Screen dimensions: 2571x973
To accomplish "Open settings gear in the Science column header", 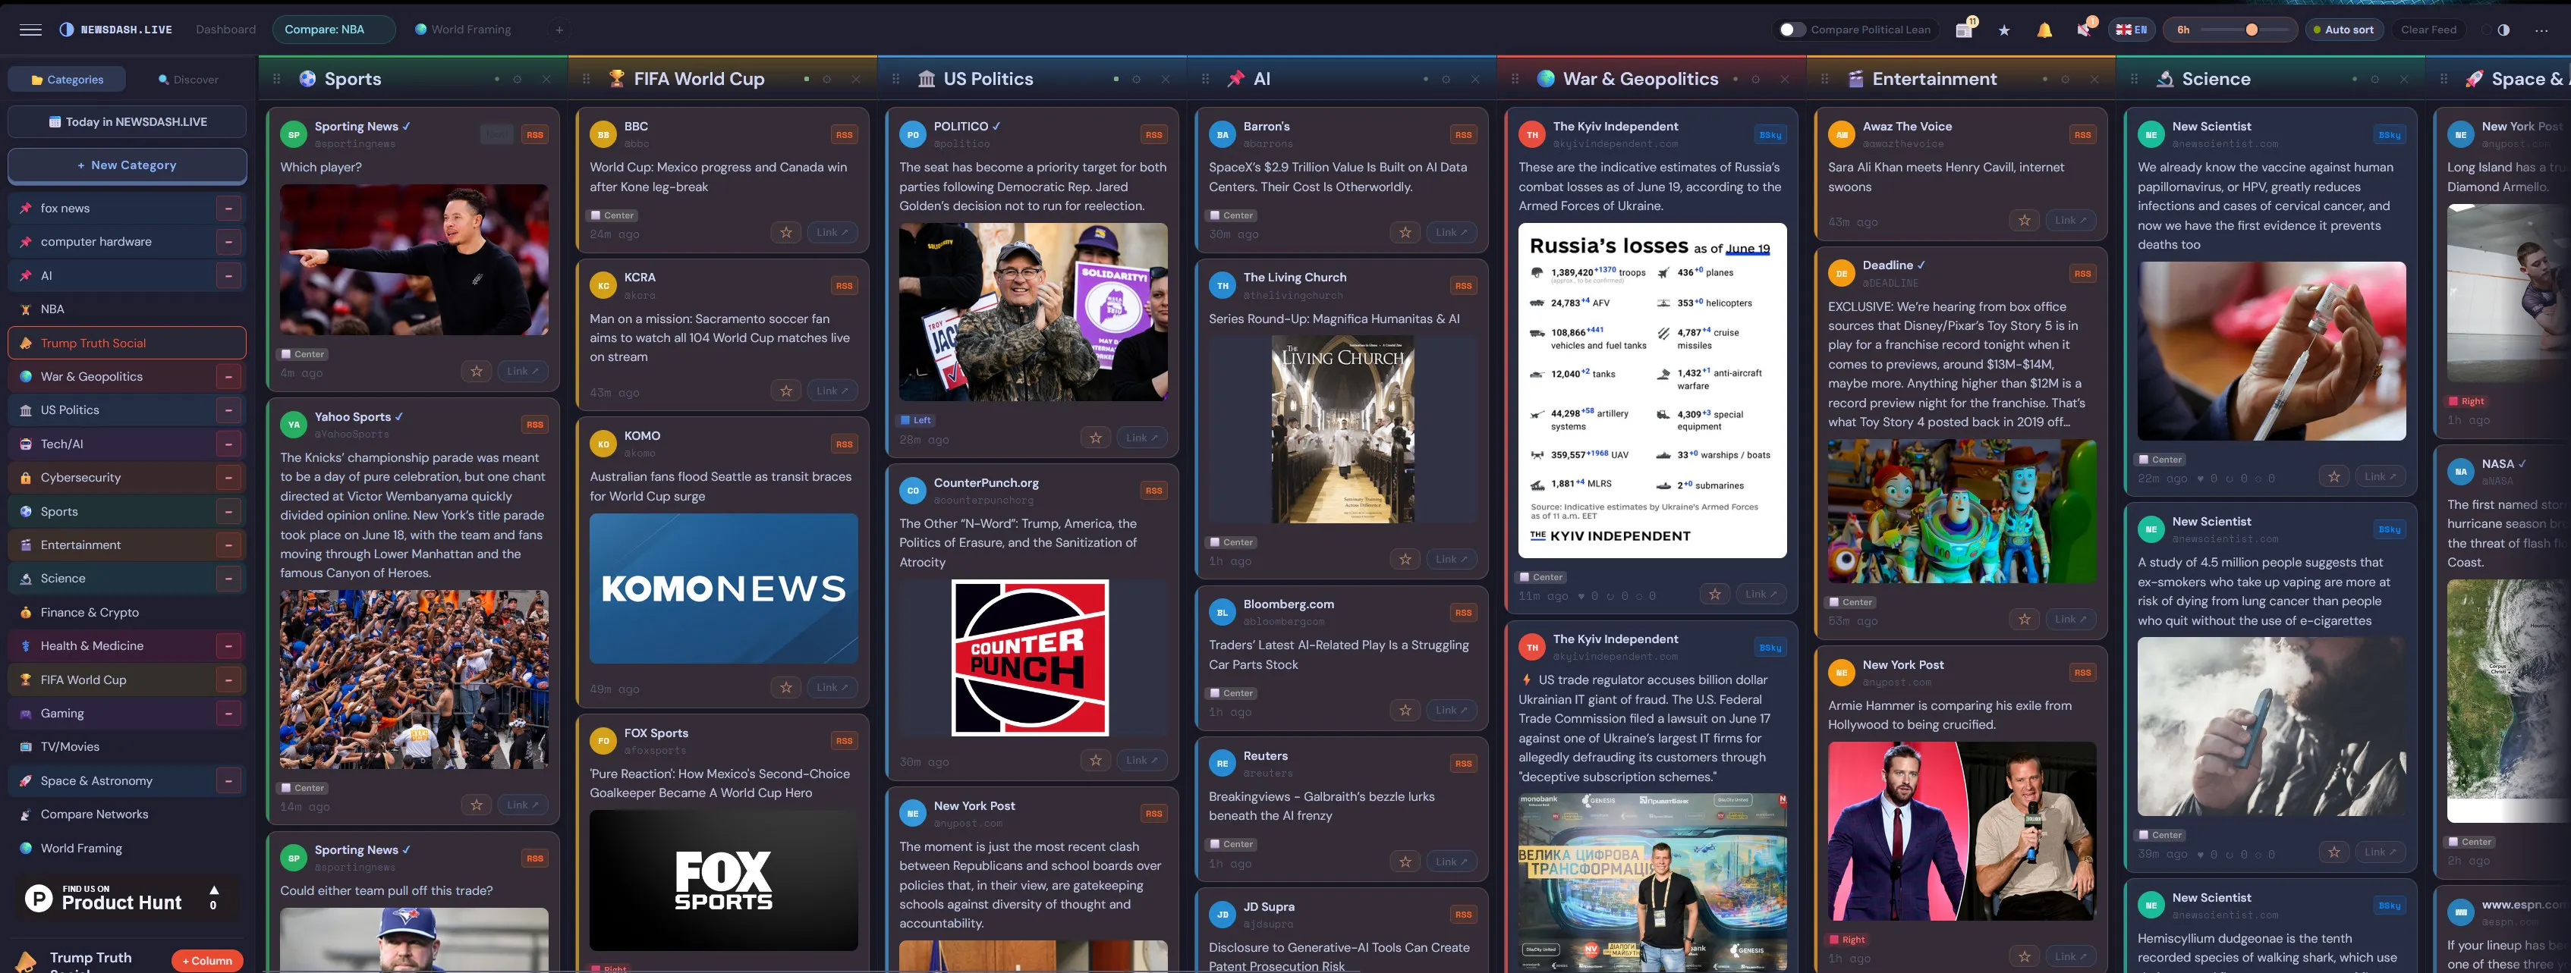I will (2374, 79).
